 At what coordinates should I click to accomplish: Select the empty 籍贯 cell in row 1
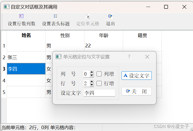click(x=142, y=46)
